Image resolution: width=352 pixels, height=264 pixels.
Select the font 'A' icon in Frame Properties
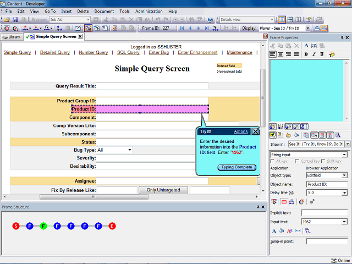tap(306, 46)
